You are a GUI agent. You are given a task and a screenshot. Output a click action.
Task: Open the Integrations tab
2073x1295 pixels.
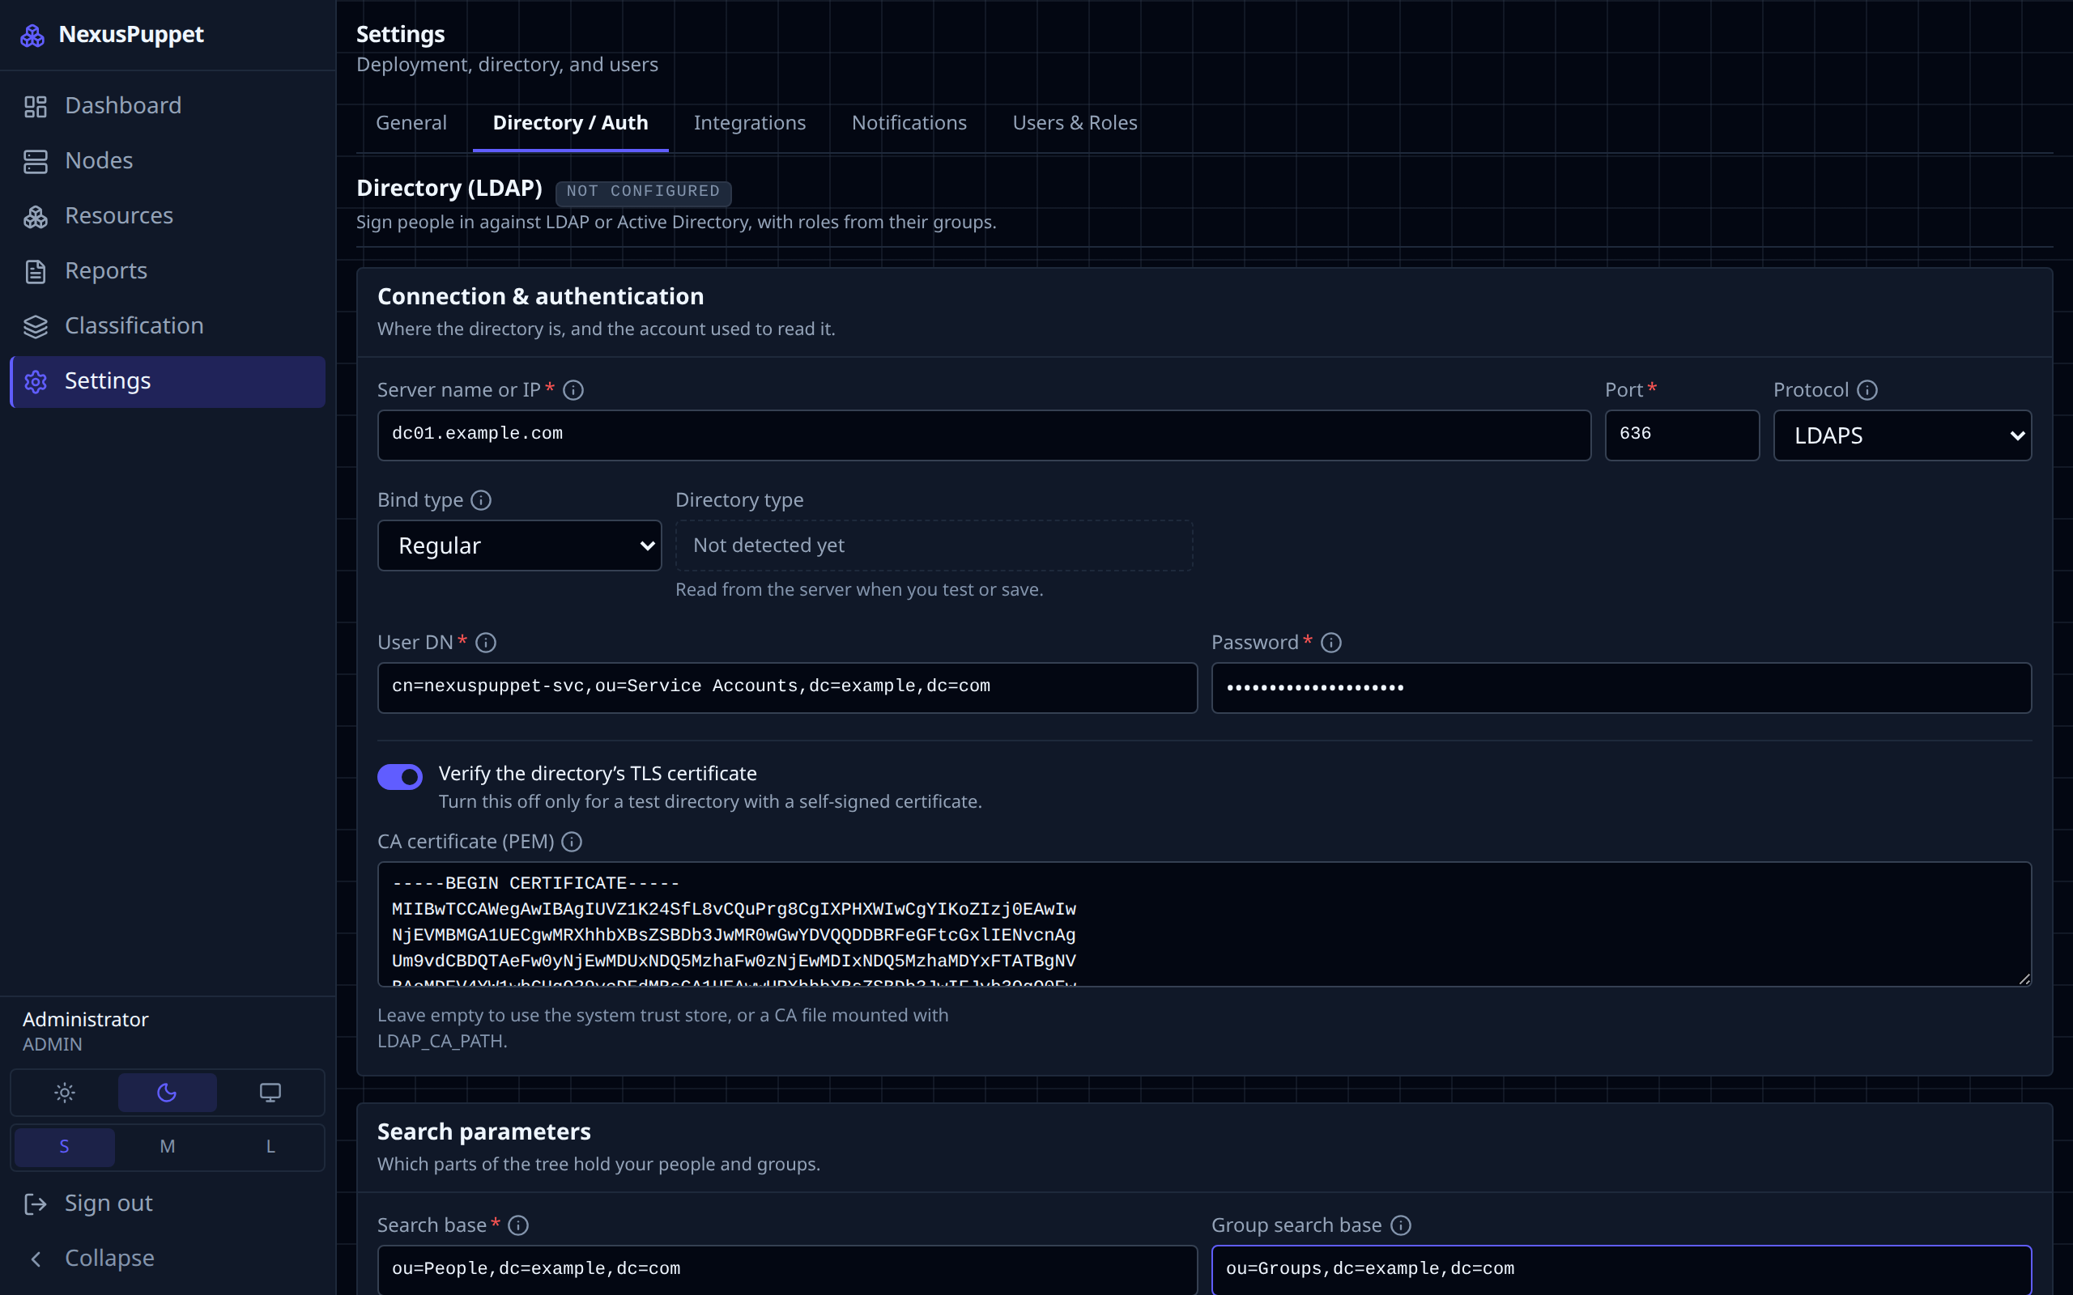pos(750,123)
